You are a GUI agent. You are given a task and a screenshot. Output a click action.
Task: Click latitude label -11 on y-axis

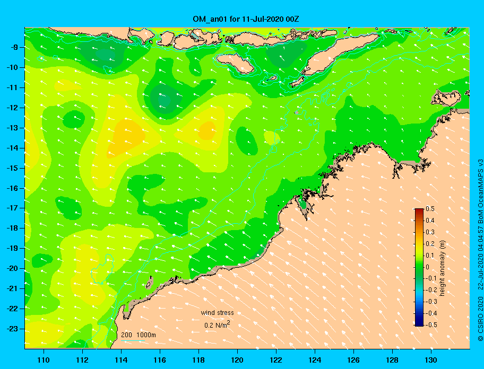13,88
